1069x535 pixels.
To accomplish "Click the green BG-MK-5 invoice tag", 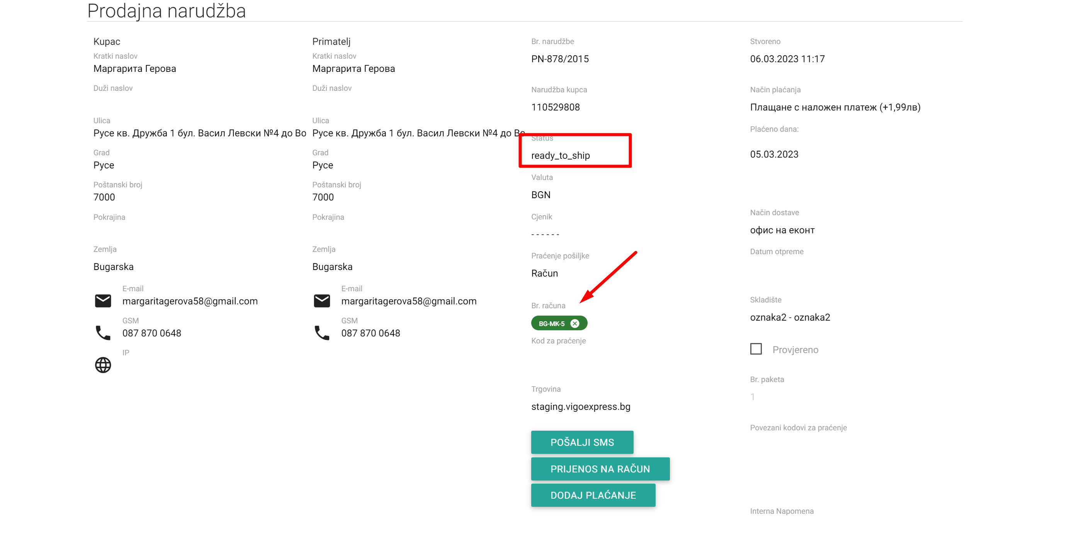I will tap(552, 323).
